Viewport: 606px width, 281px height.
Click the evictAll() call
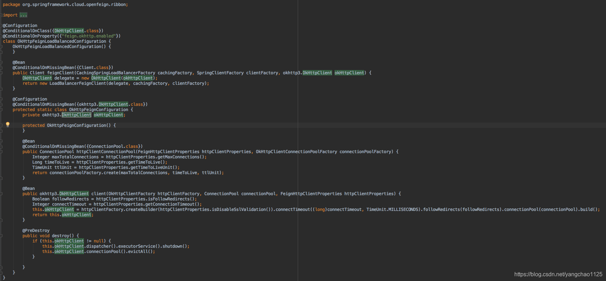(140, 252)
